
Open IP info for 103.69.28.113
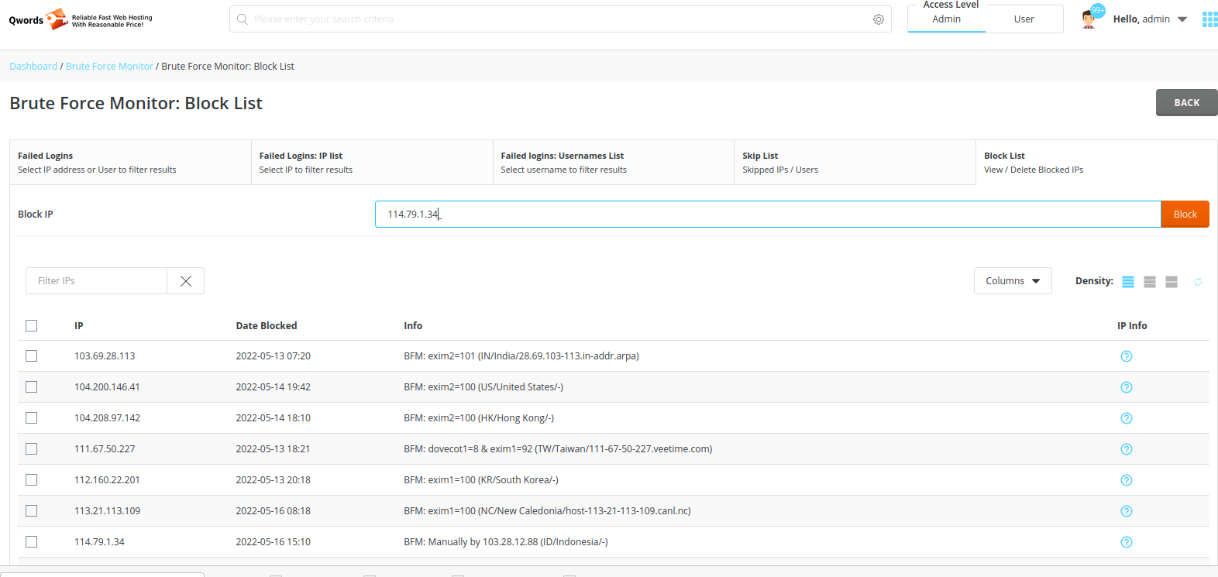point(1127,356)
